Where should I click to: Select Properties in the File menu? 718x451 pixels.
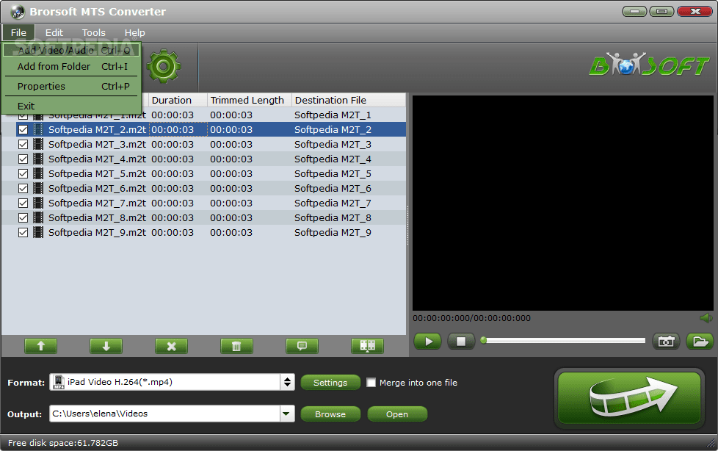tap(71, 86)
